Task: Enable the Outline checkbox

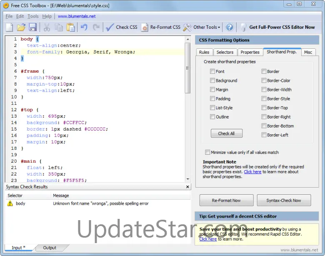Action: pos(212,117)
